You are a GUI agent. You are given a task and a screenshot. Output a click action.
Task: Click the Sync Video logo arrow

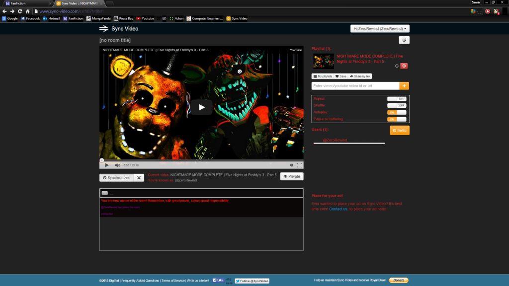[x=104, y=28]
